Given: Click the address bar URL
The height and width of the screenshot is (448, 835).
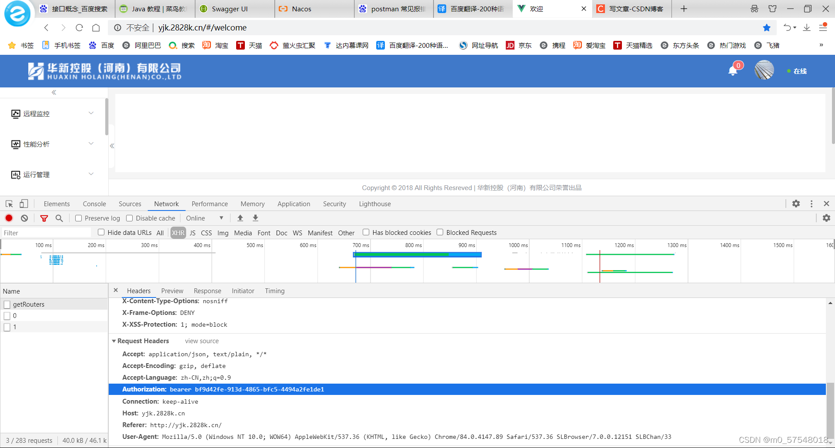Looking at the screenshot, I should (x=202, y=27).
